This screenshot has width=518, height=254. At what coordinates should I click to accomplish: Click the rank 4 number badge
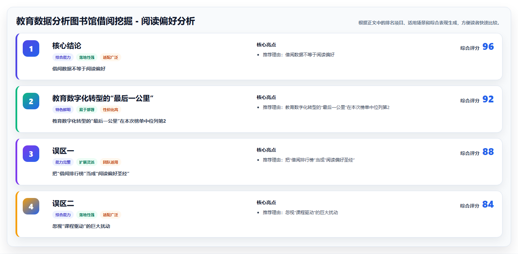click(x=31, y=206)
